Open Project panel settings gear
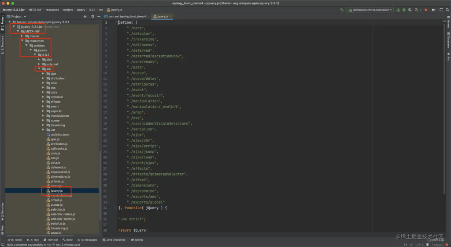 point(92,16)
